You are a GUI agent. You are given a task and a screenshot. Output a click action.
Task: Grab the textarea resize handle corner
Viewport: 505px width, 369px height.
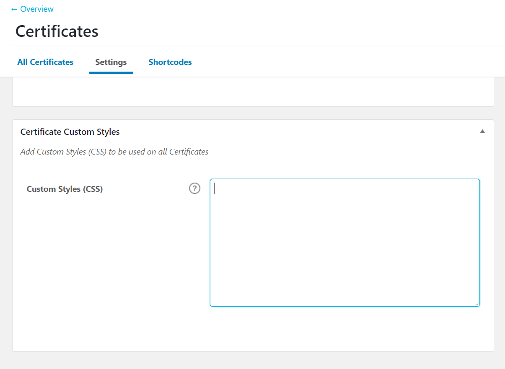(x=477, y=304)
